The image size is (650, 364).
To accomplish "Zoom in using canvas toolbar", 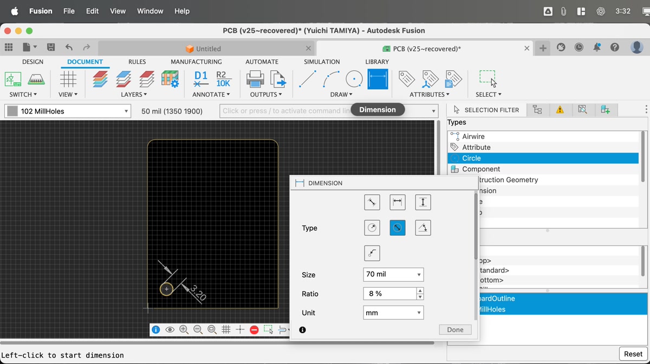I will click(184, 329).
